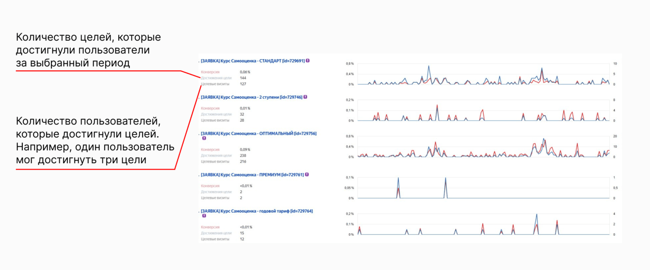The image size is (650, 270).
Task: Click Достижения цели value 238 for ОПТИМАЛЬНЫЙ
Action: (243, 156)
